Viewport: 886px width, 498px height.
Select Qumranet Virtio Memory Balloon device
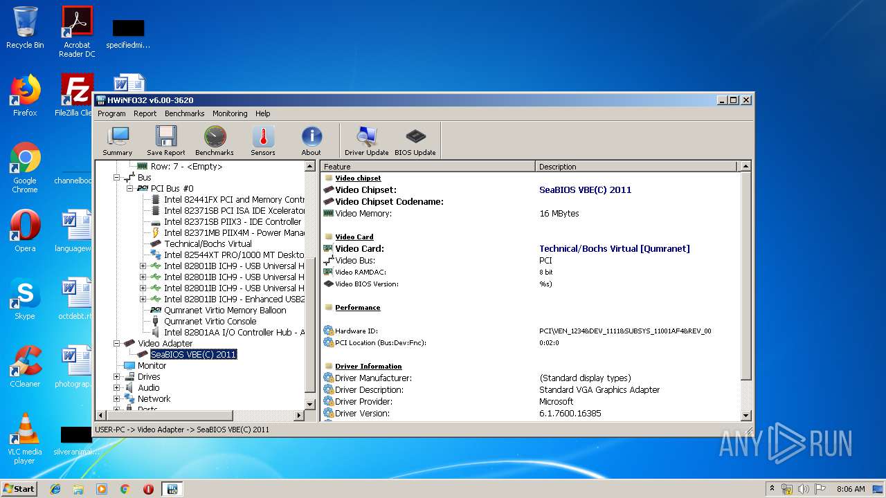click(225, 311)
